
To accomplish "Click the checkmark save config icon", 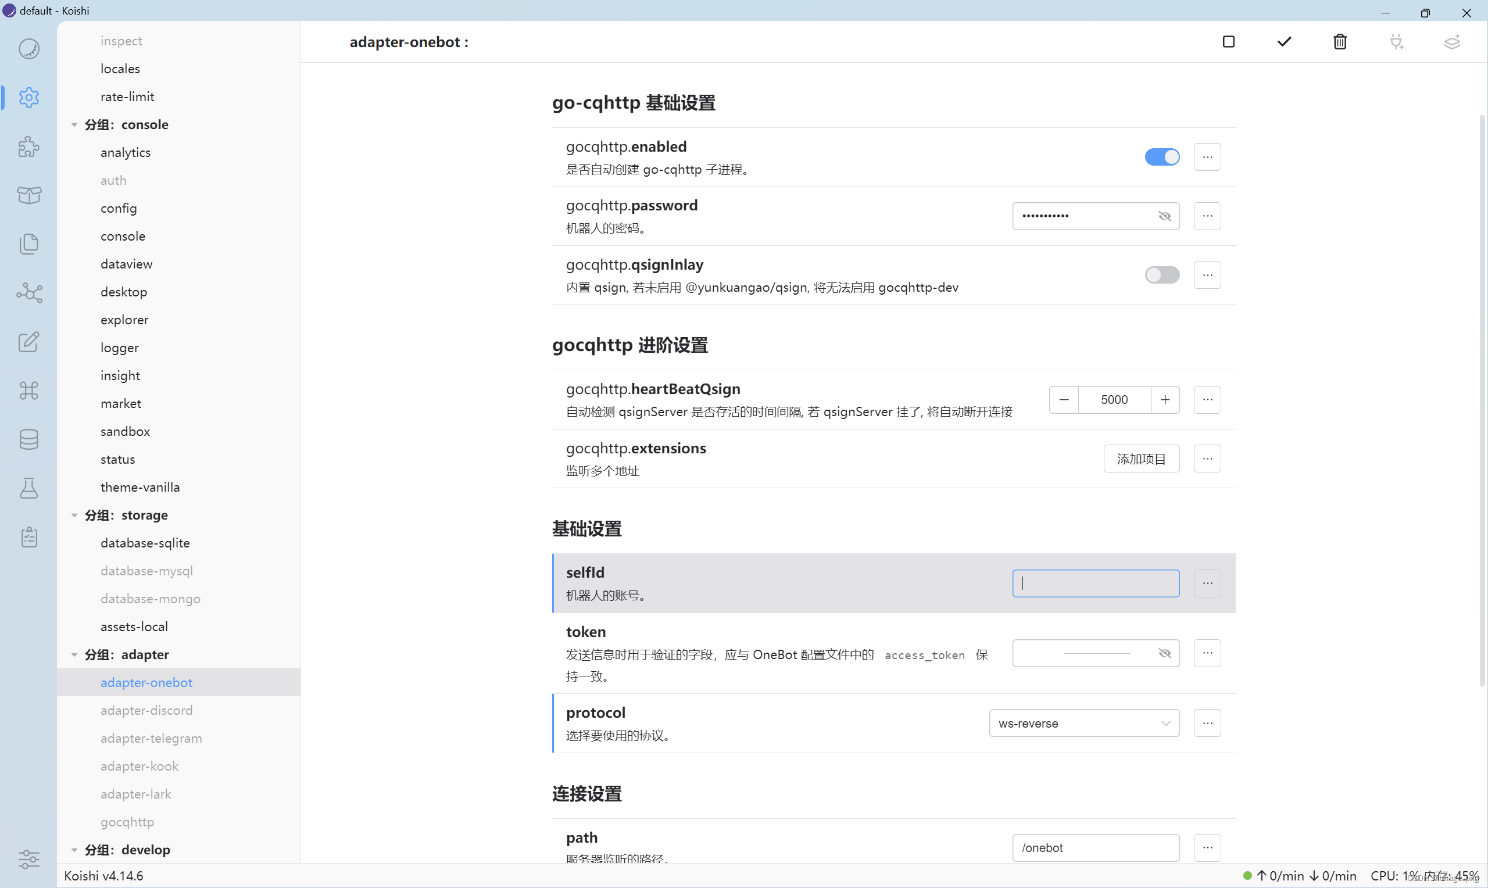I will click(x=1284, y=42).
